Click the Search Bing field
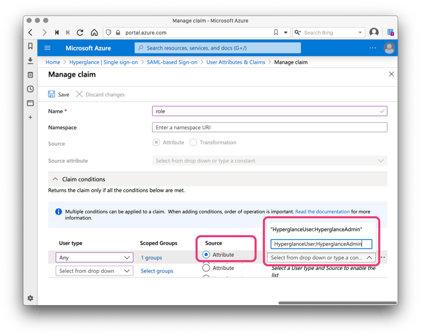Image resolution: width=421 pixels, height=336 pixels. click(330, 33)
